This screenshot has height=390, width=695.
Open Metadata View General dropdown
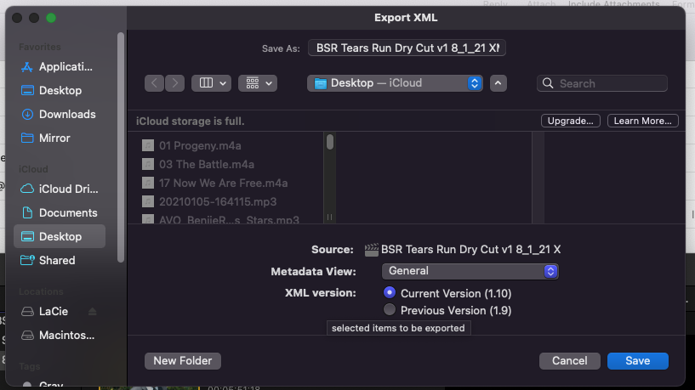[470, 271]
